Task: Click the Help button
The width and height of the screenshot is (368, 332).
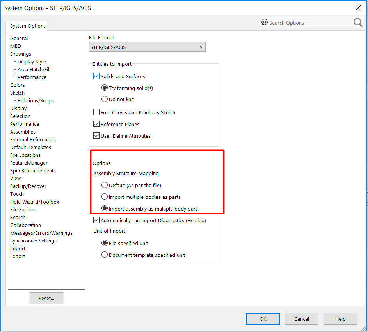Action: click(340, 319)
